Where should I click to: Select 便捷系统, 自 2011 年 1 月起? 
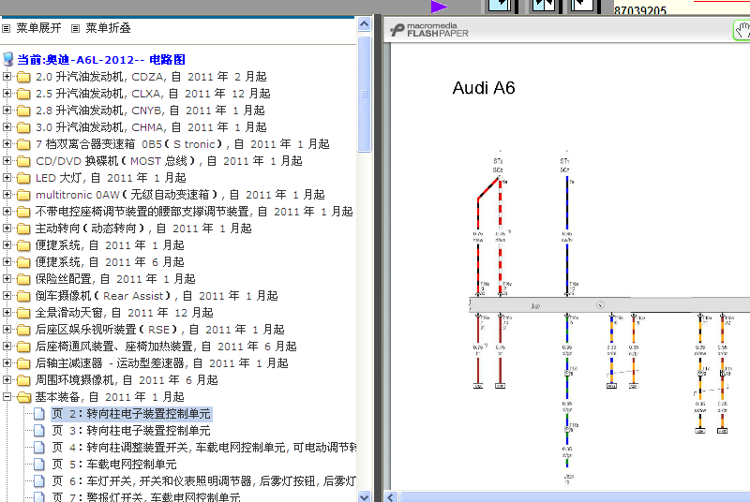(x=110, y=245)
